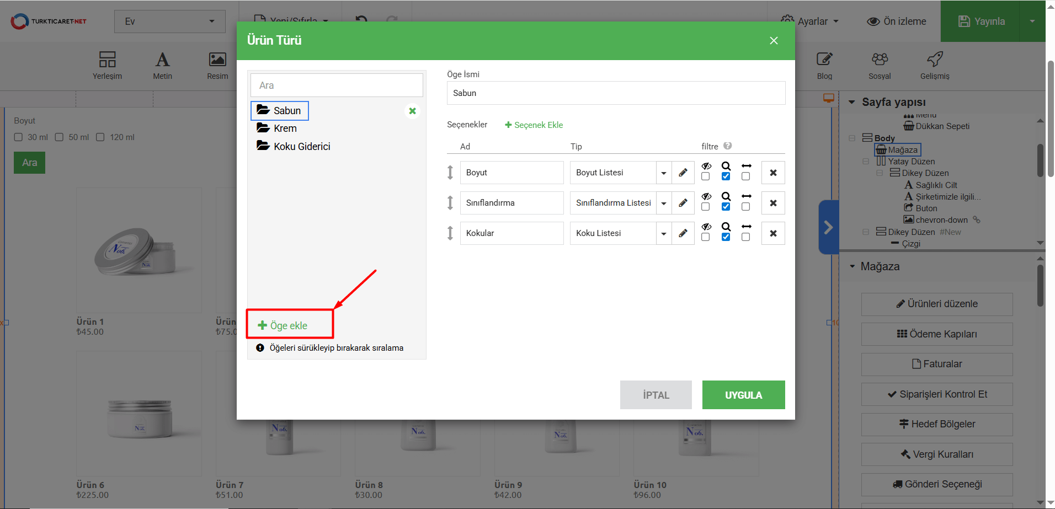Open the Boyut Listesi type dropdown
This screenshot has width=1055, height=509.
click(x=663, y=173)
